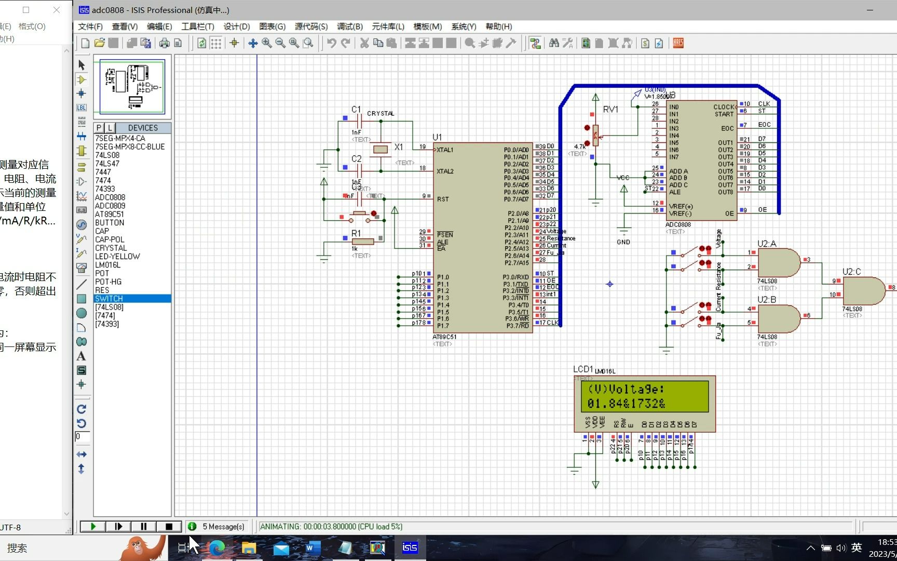Image resolution: width=897 pixels, height=561 pixels.
Task: Click the wire label (LBL) tool
Action: click(x=81, y=108)
